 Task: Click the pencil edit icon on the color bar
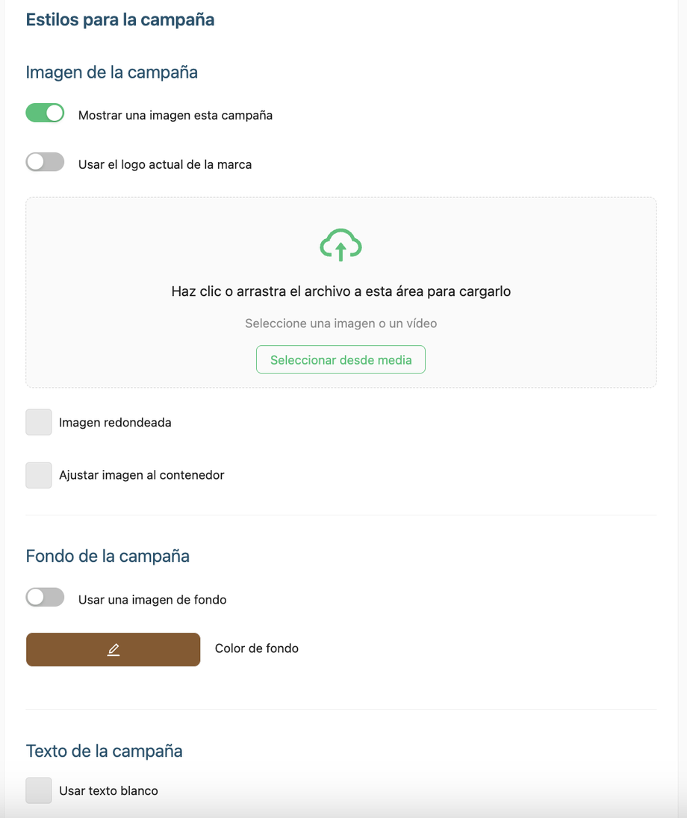coord(114,650)
